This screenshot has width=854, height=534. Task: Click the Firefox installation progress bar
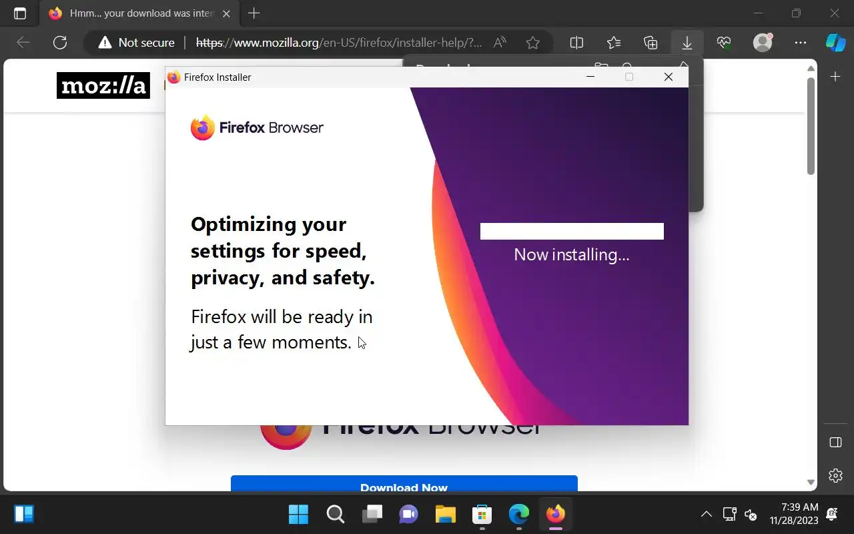coord(572,231)
